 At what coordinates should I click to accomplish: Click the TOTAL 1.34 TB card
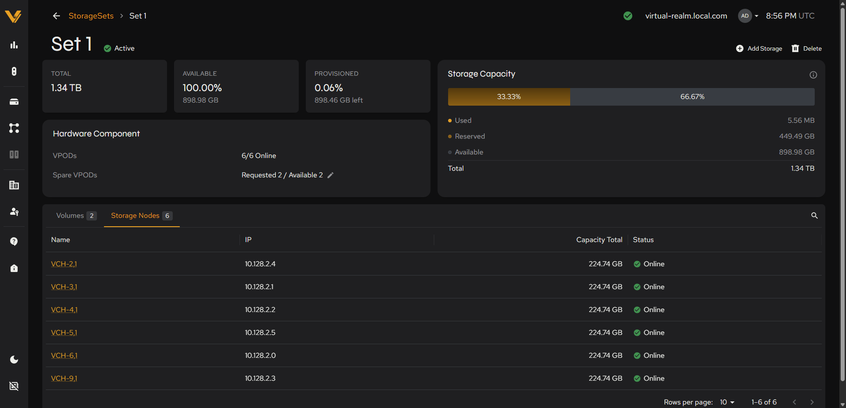tap(104, 86)
